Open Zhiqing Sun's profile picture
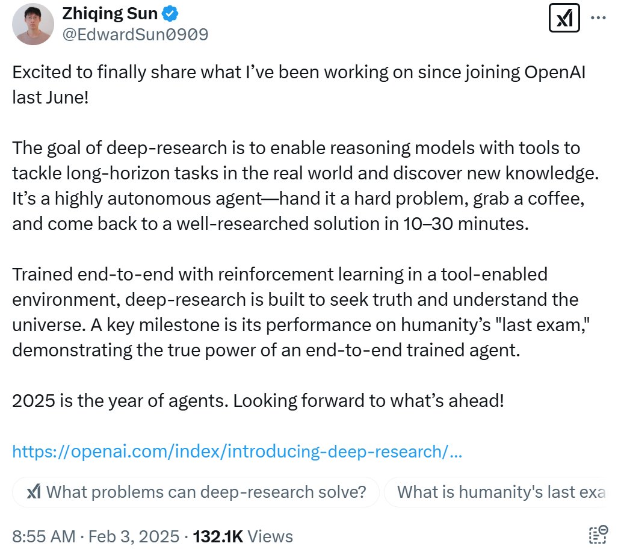 pos(33,25)
